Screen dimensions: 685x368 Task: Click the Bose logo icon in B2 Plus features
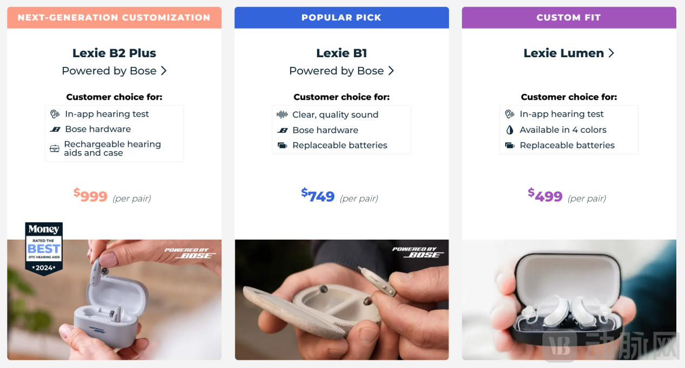[x=55, y=130]
